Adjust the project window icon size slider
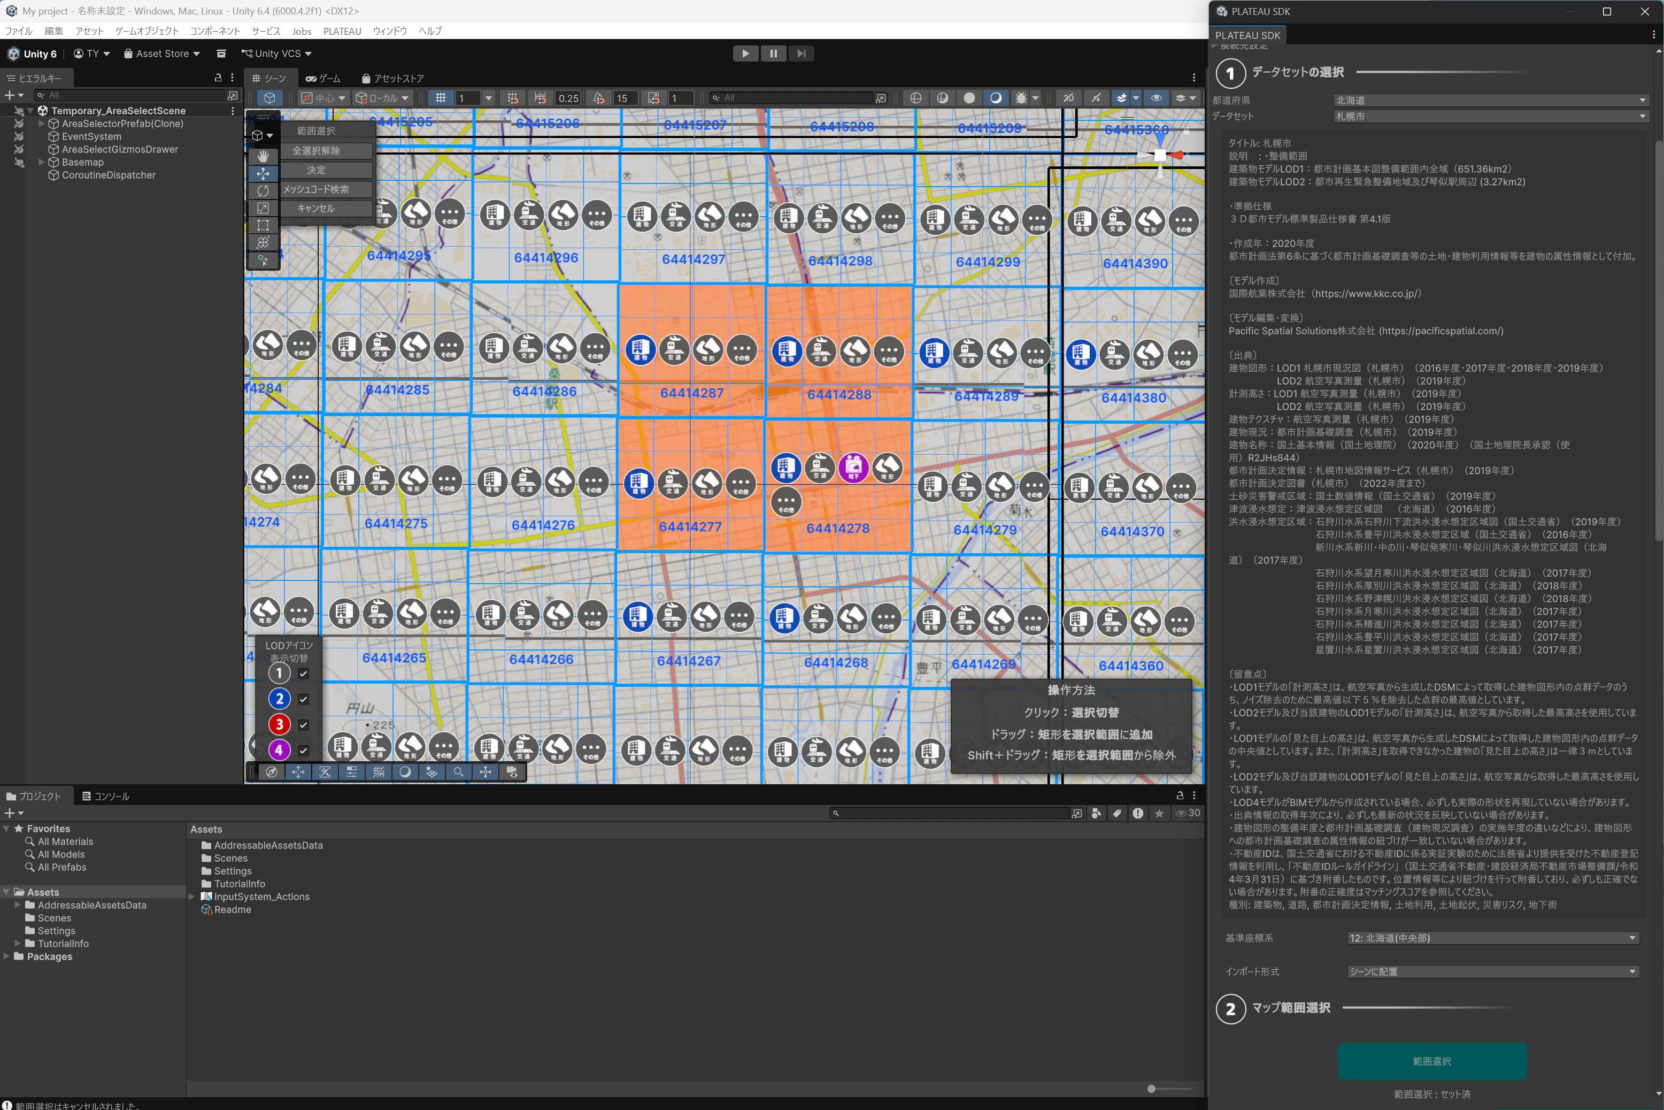This screenshot has width=1664, height=1110. click(x=1152, y=1089)
